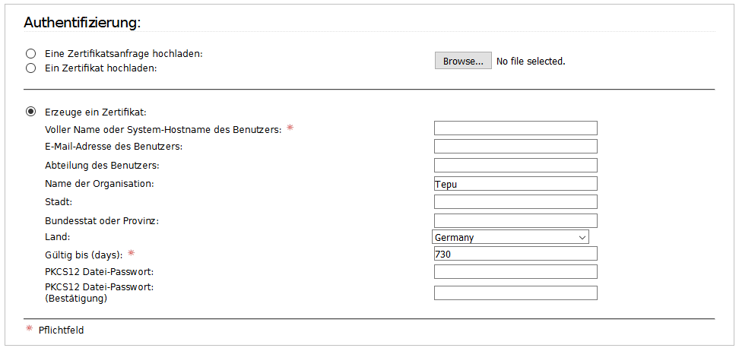Open the Land dropdown showing Germany
Screen dimensions: 739x348
point(510,237)
